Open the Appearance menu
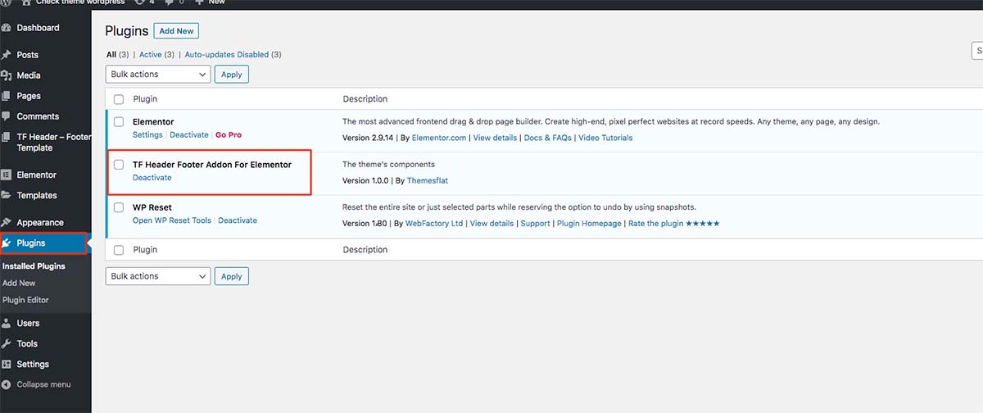This screenshot has width=983, height=413. tap(40, 222)
